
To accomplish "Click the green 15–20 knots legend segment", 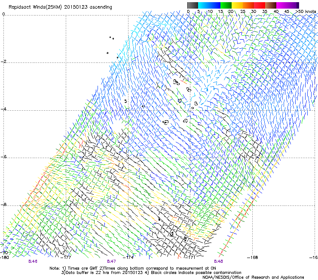I will [x=226, y=5].
